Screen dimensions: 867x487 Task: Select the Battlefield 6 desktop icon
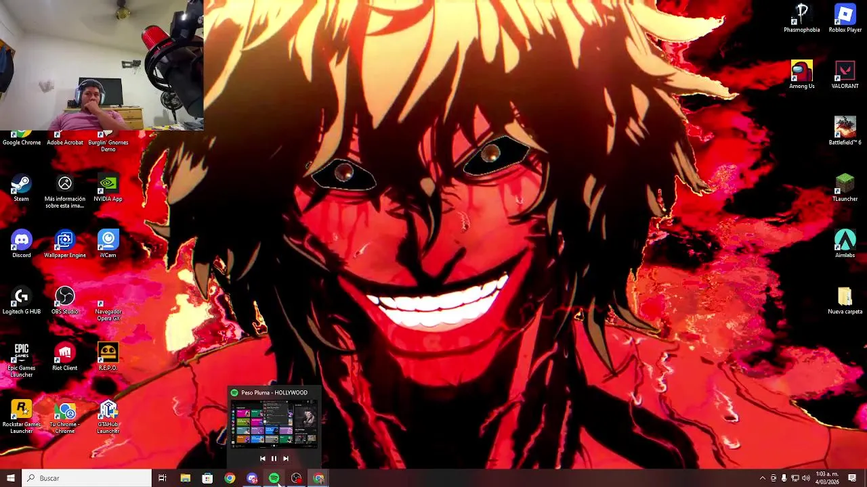845,131
